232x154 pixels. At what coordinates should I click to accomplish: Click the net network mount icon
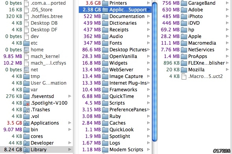26,70
